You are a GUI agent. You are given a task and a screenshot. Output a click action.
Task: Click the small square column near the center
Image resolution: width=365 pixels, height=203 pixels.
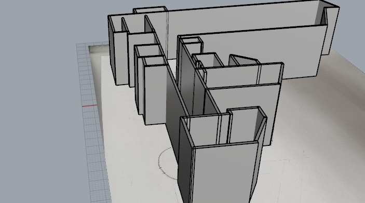(x=192, y=47)
